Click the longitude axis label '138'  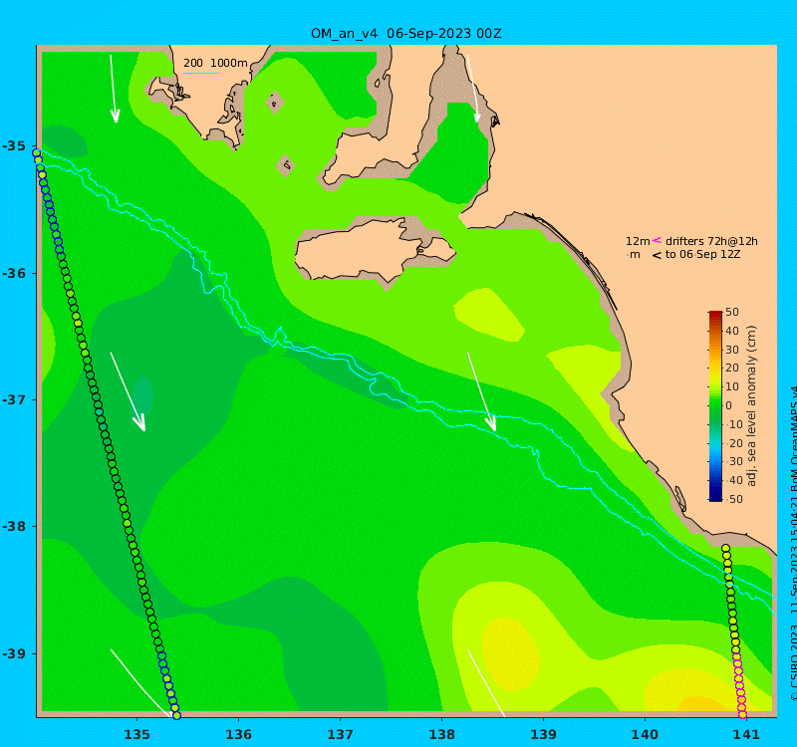click(441, 734)
